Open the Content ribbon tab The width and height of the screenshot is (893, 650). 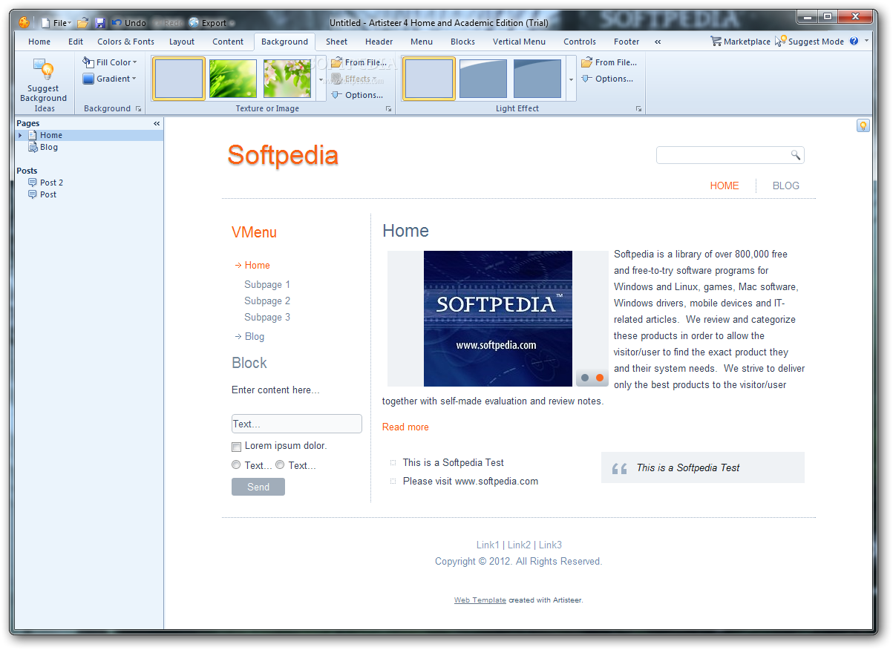(x=228, y=42)
